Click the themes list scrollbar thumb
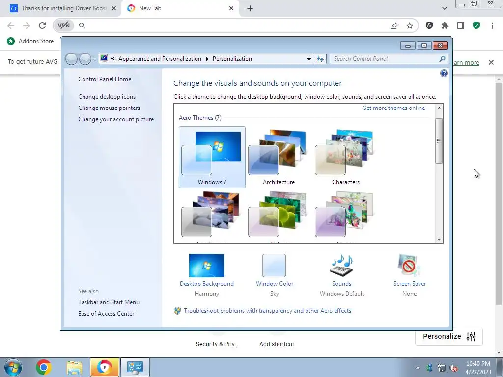 pyautogui.click(x=439, y=141)
